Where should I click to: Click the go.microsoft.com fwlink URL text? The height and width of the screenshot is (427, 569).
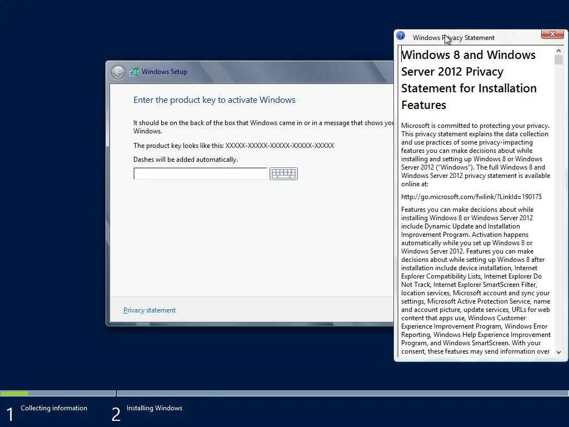(471, 197)
